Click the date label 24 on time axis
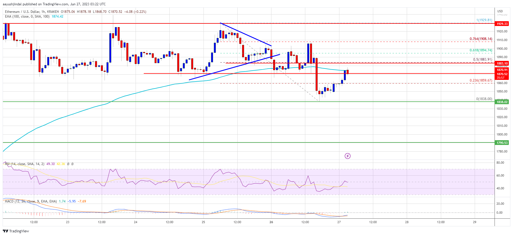This screenshot has width=513, height=236. (x=136, y=222)
